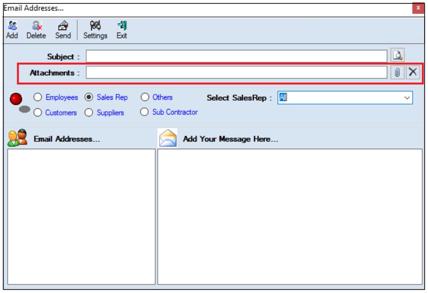
Task: Choose the Customers radio option
Action: click(38, 113)
